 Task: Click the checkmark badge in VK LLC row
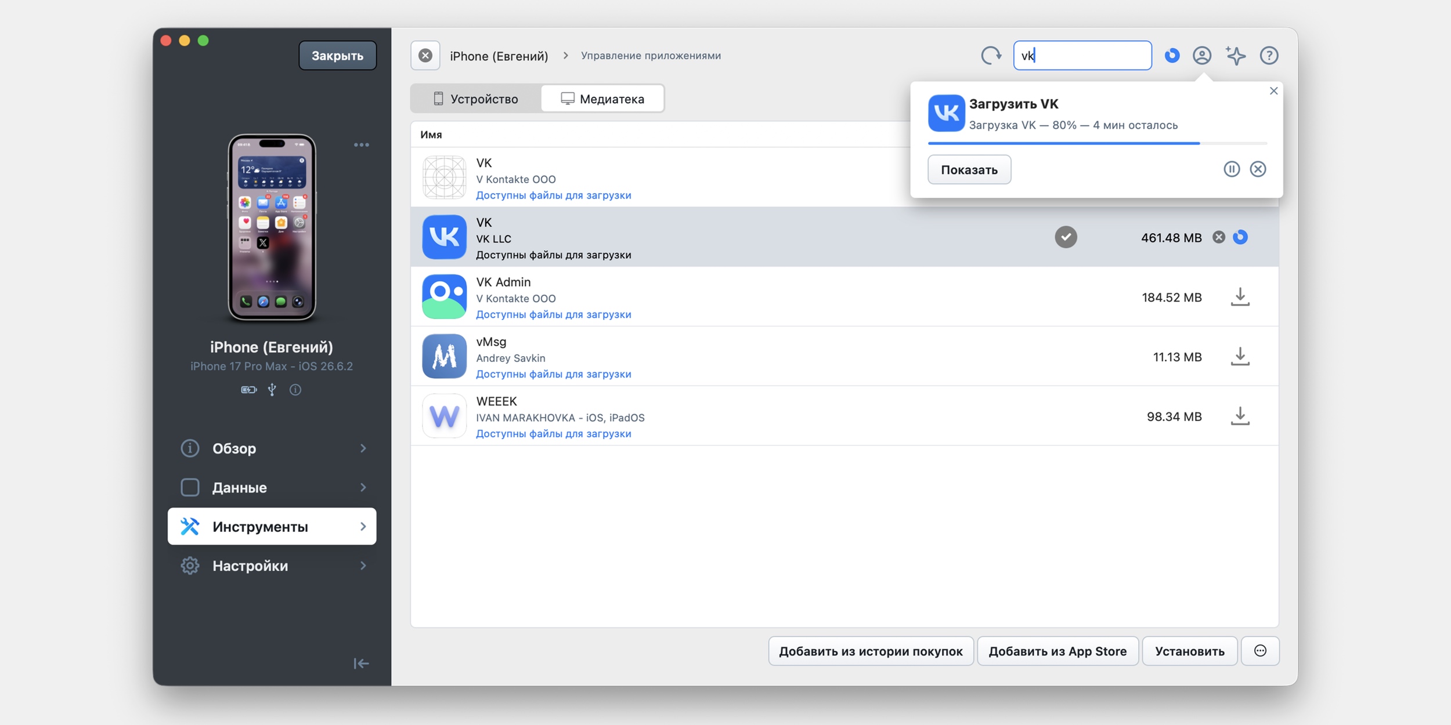pyautogui.click(x=1066, y=237)
